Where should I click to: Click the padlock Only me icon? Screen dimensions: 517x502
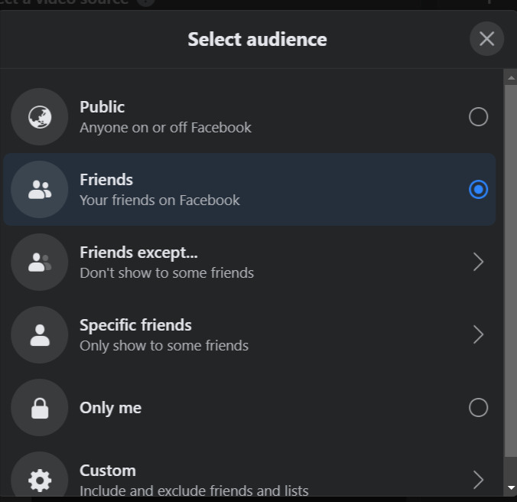pos(40,408)
